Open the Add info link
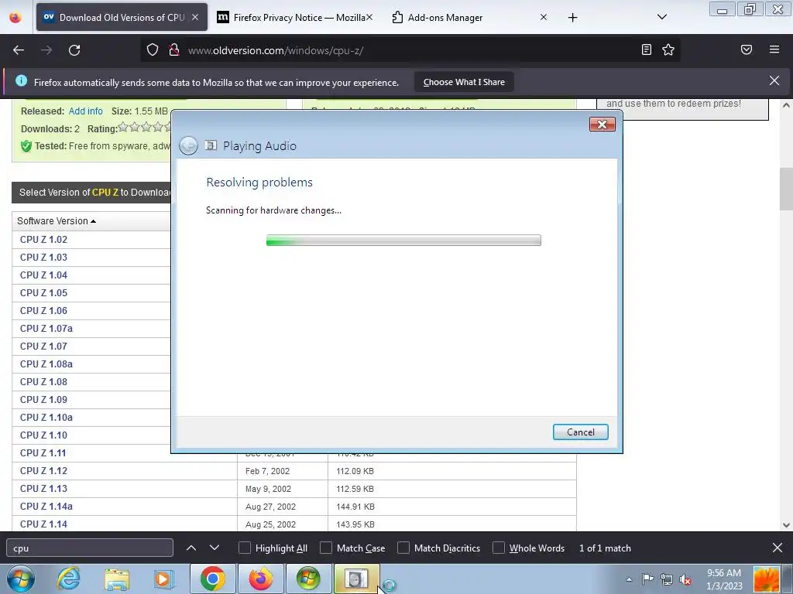The height and width of the screenshot is (594, 793). [x=85, y=111]
